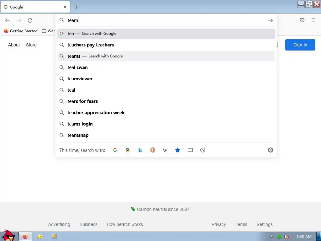
Task: Reload the current page
Action: (x=30, y=20)
